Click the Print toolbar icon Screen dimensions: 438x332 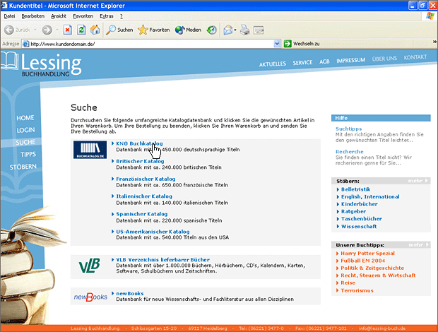tap(245, 30)
